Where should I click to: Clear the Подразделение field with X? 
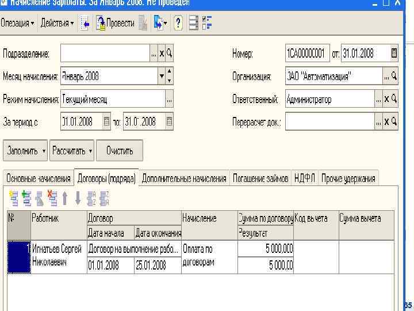point(162,54)
